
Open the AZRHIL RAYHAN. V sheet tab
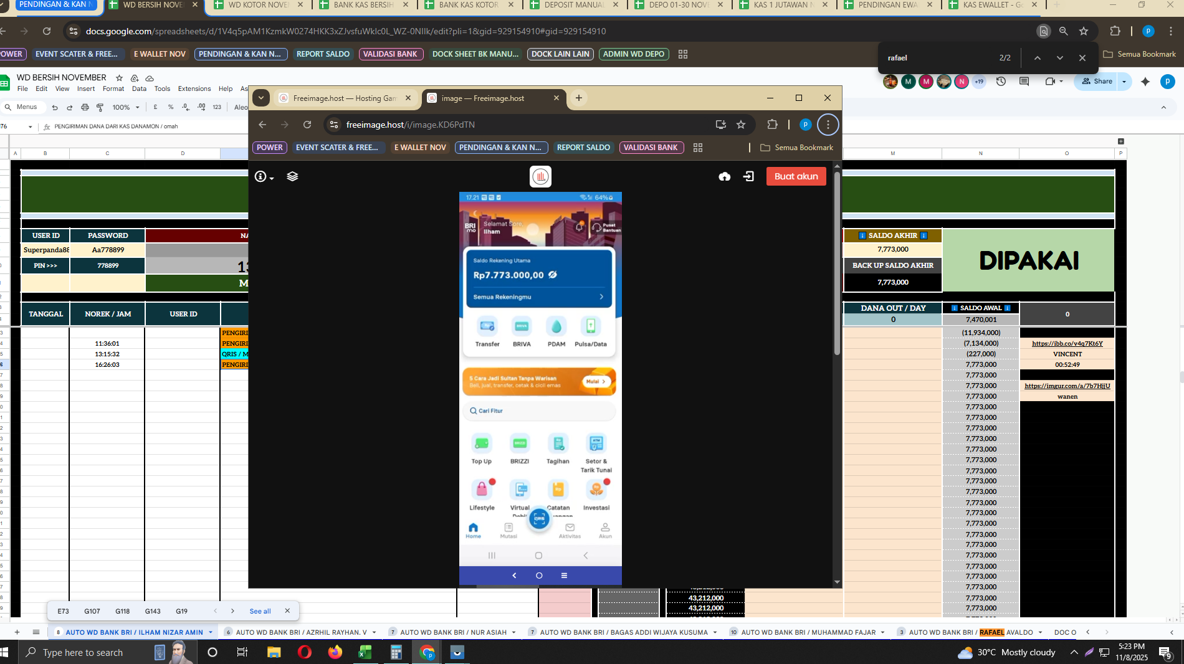pos(301,632)
